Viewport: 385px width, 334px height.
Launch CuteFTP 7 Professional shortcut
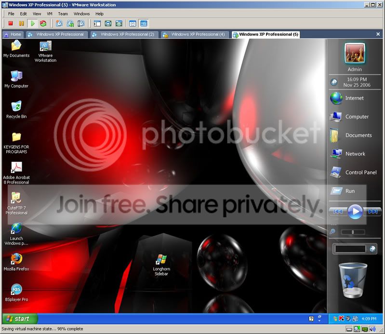(x=16, y=203)
